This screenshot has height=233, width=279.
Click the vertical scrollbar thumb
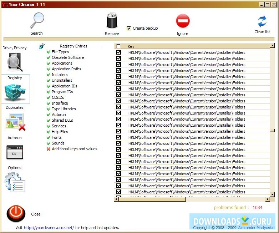(x=272, y=131)
